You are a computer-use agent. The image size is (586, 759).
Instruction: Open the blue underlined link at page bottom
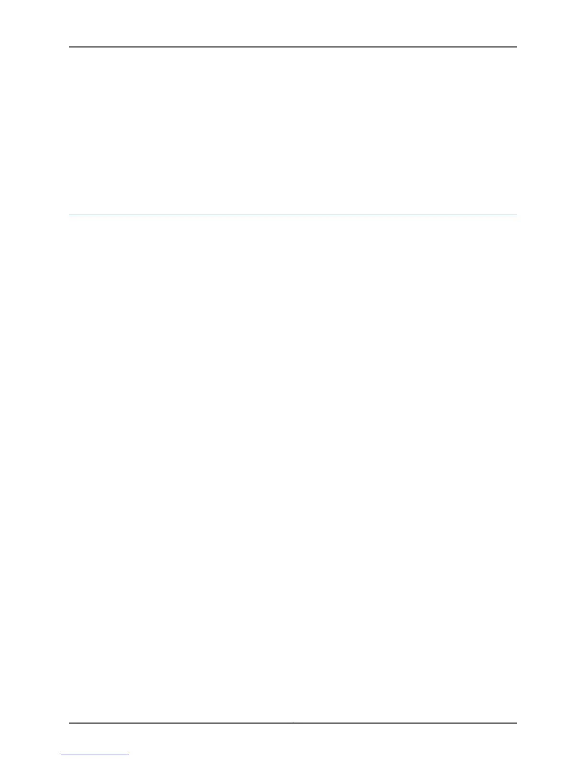tap(95, 755)
